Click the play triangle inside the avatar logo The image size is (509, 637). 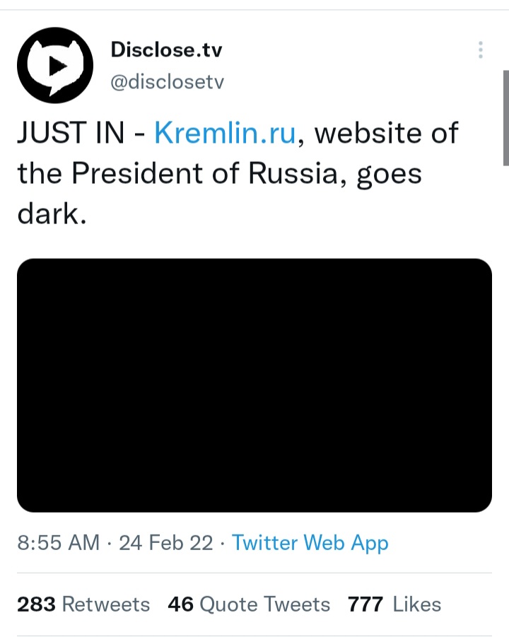point(57,66)
